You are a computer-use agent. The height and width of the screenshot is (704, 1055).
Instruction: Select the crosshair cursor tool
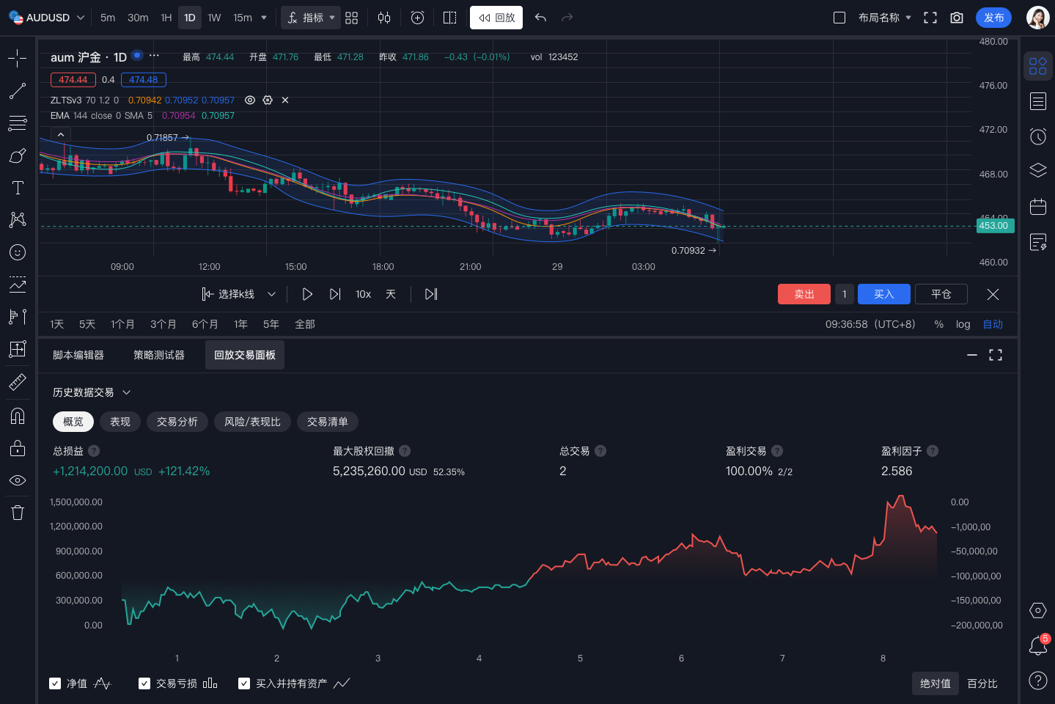click(18, 58)
